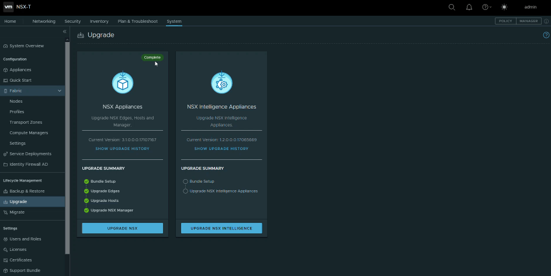This screenshot has height=276, width=551.
Task: Collapse the Fabric section in sidebar
Action: [x=60, y=91]
